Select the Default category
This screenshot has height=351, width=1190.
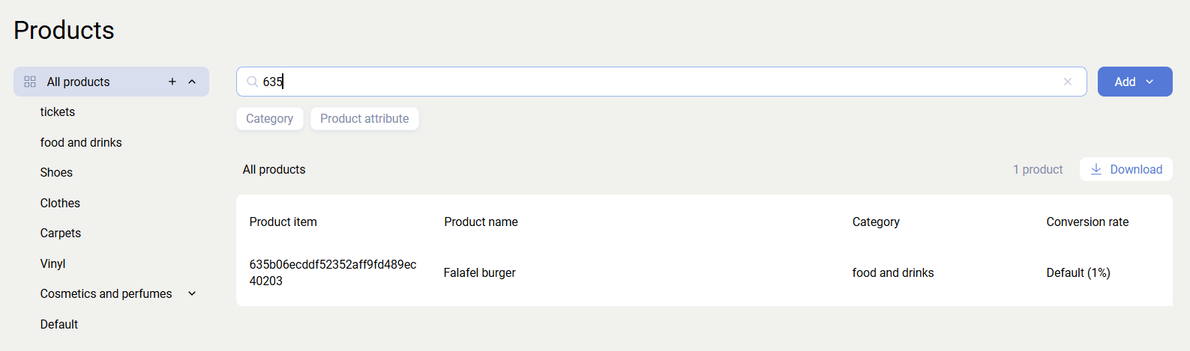[x=59, y=324]
